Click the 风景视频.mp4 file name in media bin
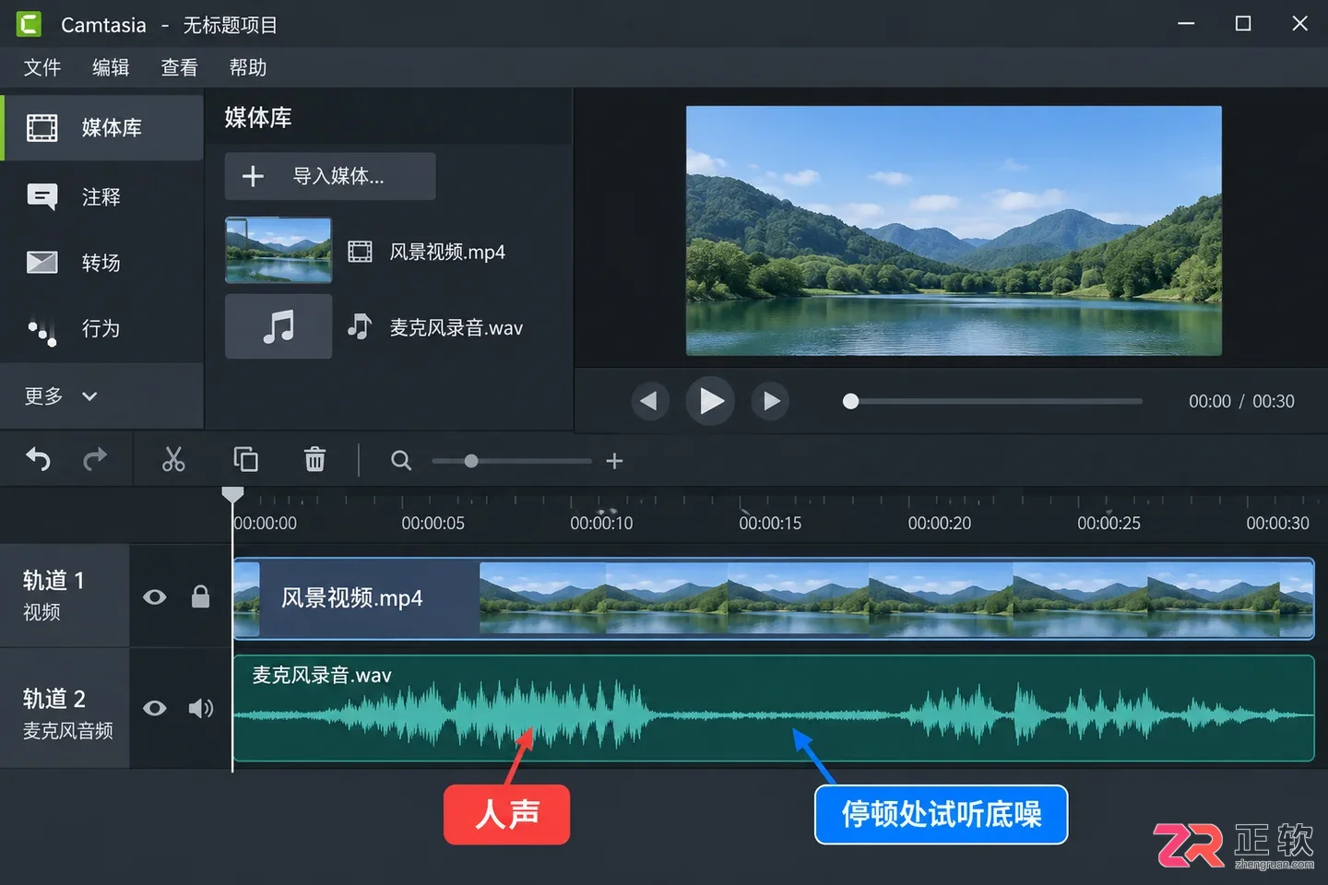 click(447, 252)
